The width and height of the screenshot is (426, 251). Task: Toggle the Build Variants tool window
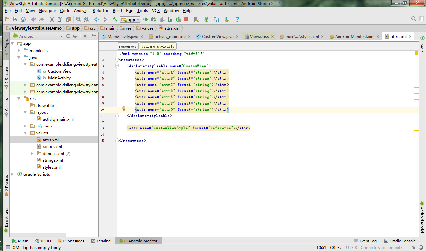point(6,220)
